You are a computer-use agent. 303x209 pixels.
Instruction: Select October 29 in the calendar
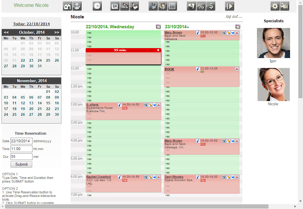(23, 66)
